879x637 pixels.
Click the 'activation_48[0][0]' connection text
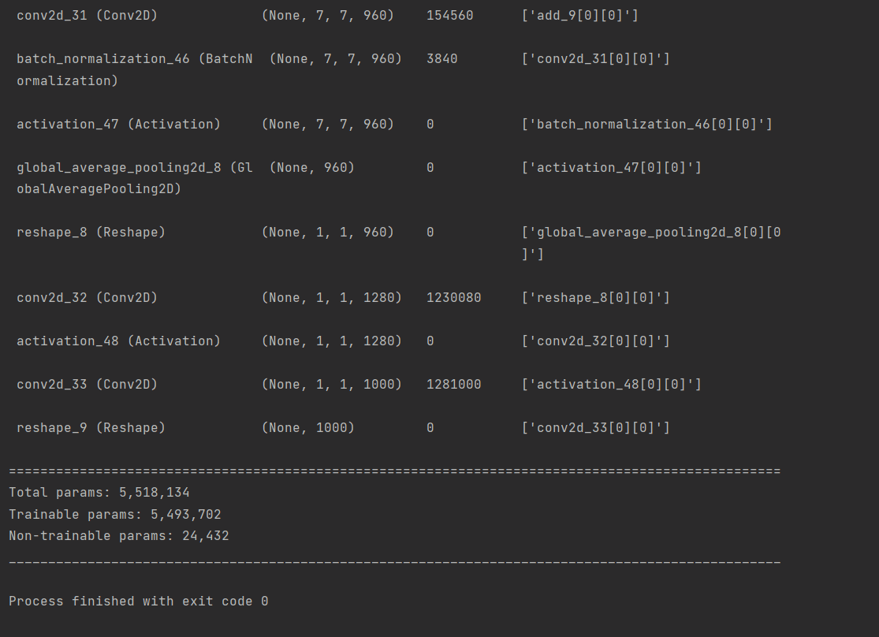[x=611, y=384]
